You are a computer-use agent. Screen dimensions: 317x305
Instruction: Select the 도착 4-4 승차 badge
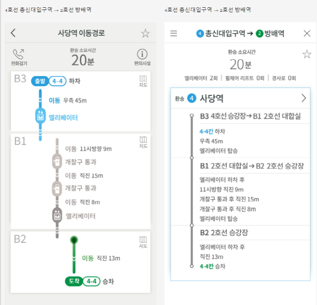[83, 281]
